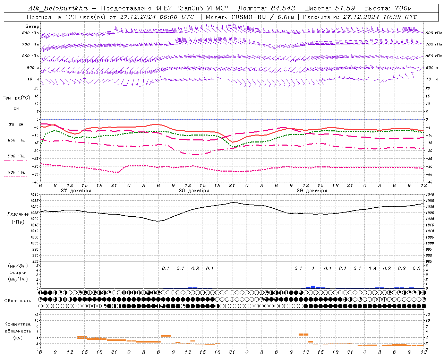Click the date label 29 декабря
The image size is (444, 355).
[x=312, y=191]
